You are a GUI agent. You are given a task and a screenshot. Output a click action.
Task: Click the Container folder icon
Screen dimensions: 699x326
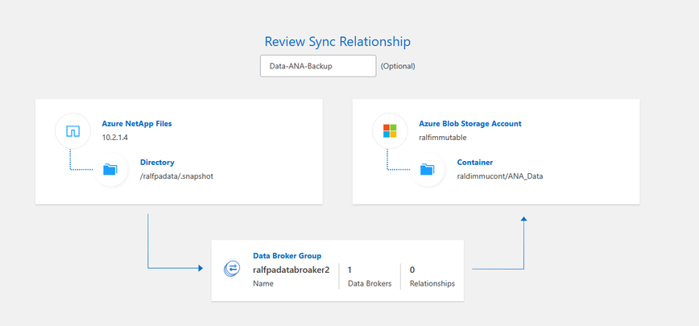428,169
